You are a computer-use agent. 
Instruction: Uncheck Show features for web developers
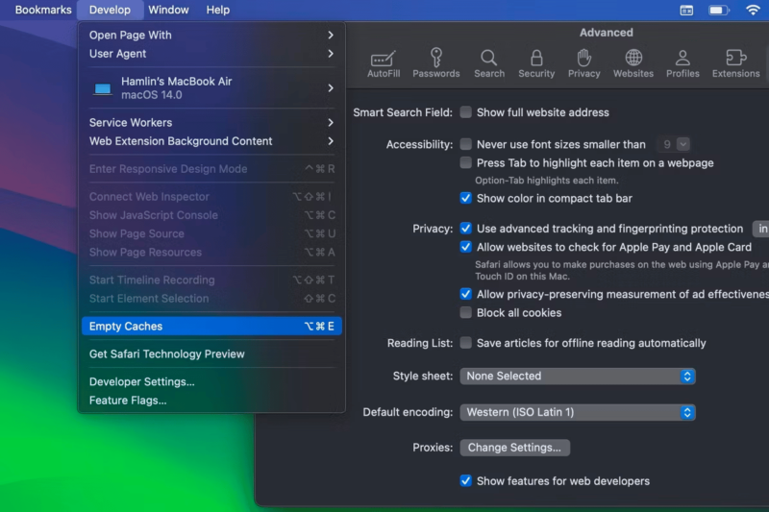466,480
